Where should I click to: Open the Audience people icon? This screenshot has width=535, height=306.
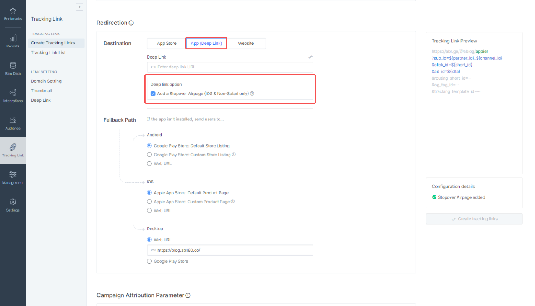click(x=13, y=120)
